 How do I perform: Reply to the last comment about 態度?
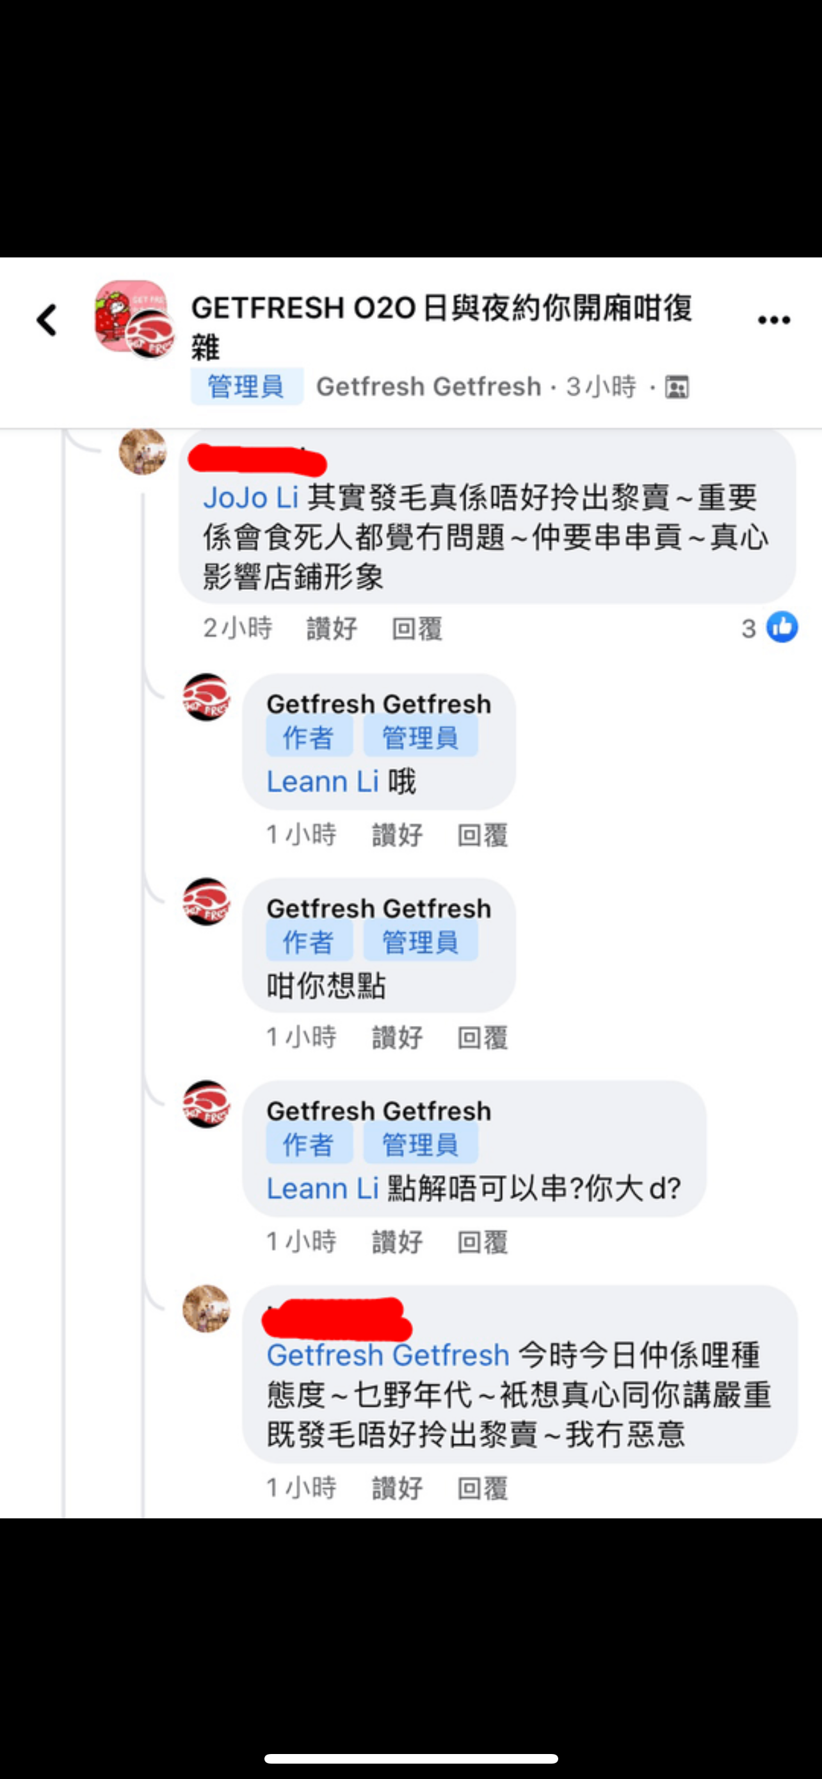pos(483,1488)
